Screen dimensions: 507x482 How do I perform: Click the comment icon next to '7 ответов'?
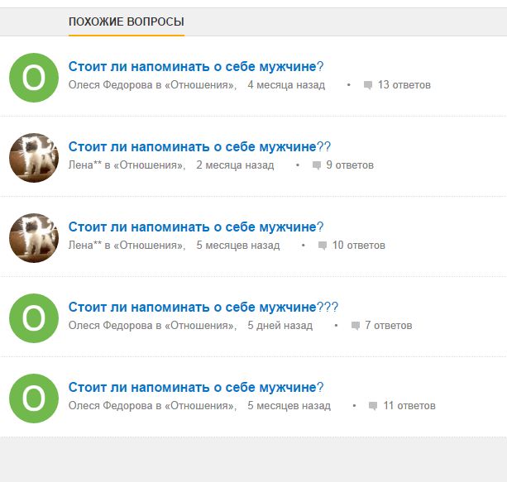point(356,326)
